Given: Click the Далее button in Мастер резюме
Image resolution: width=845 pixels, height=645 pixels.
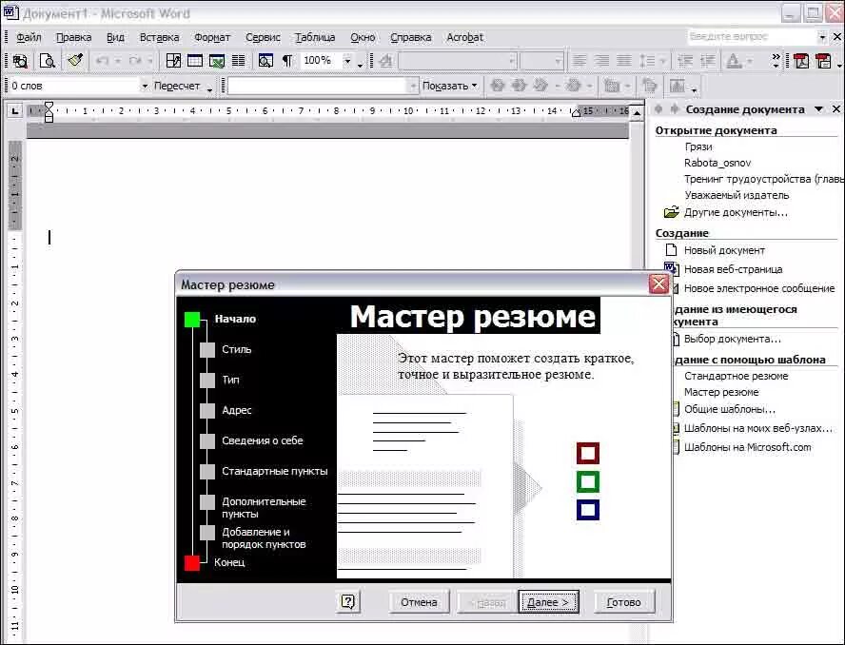Looking at the screenshot, I should (x=548, y=601).
